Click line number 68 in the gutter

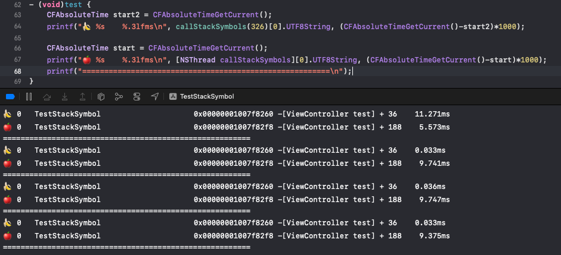17,71
